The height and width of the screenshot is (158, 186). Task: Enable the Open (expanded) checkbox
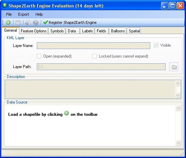(x=39, y=56)
